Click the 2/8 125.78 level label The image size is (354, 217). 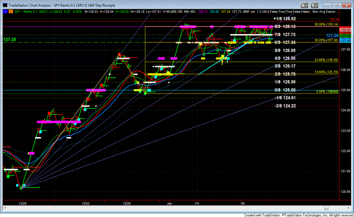click(285, 74)
